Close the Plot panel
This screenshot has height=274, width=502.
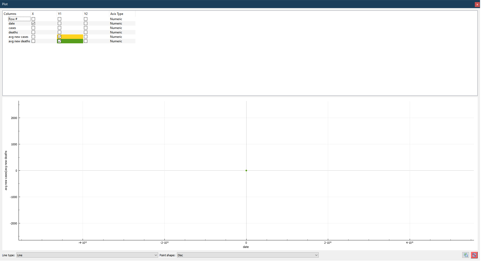coord(477,4)
